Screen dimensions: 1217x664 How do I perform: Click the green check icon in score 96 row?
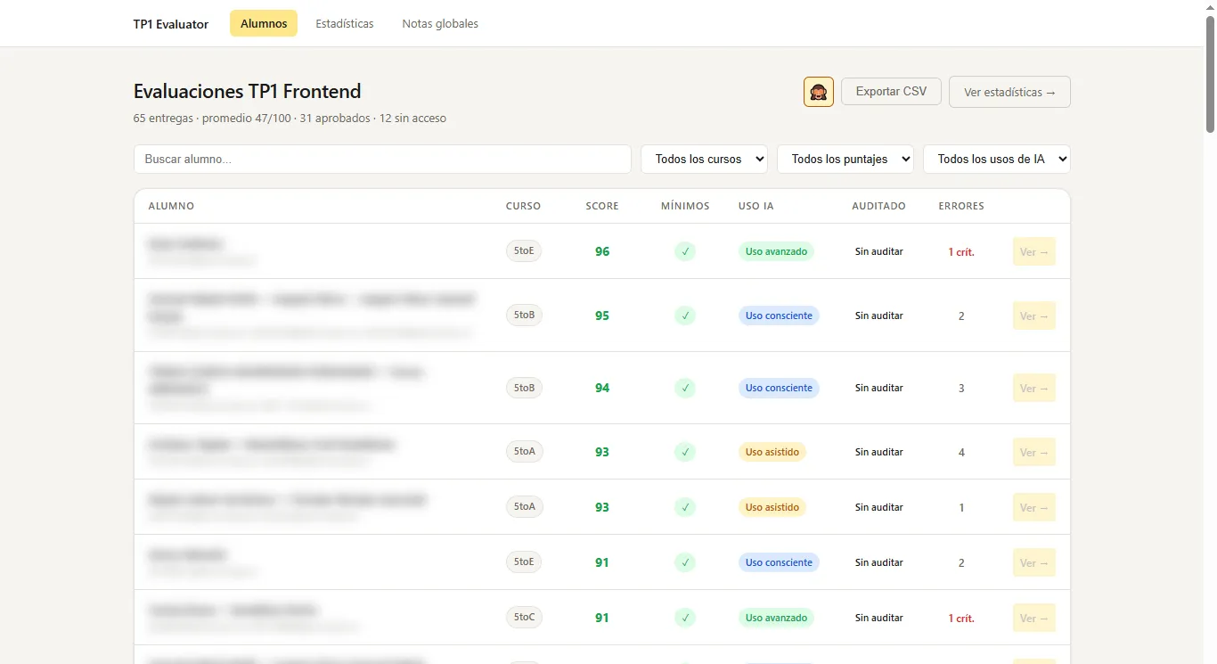tap(685, 251)
